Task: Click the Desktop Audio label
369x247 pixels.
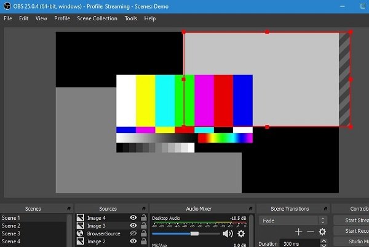Action: point(166,218)
